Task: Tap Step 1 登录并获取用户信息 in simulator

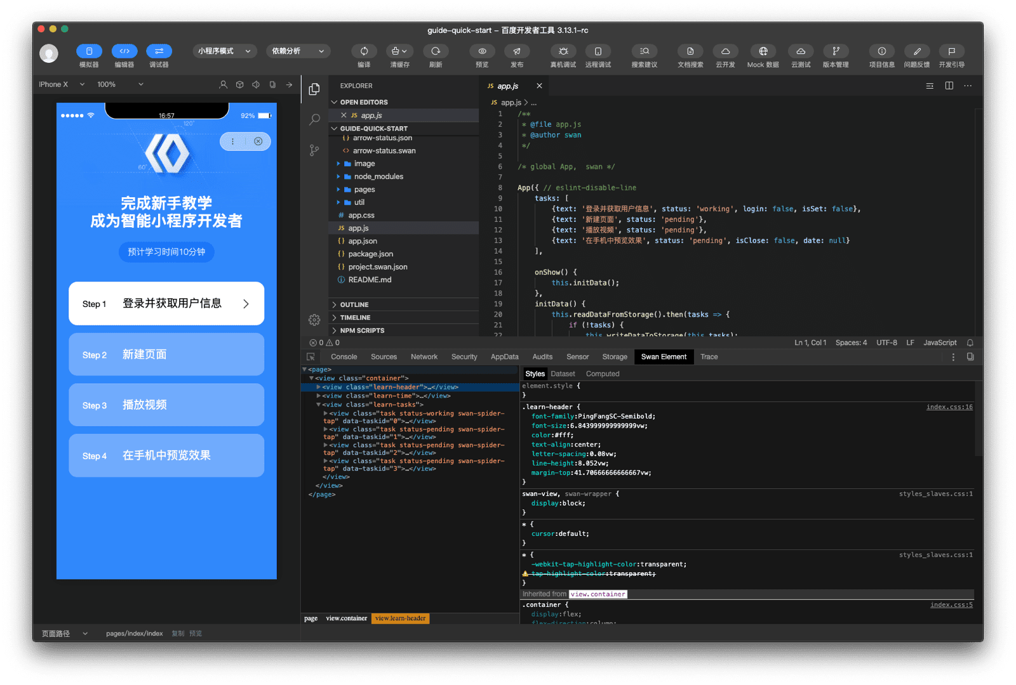Action: coord(166,303)
